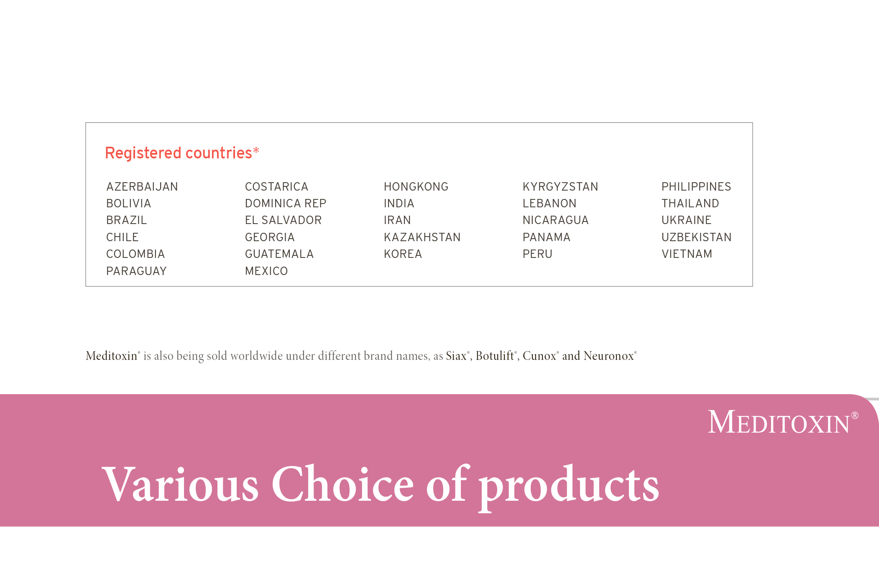The height and width of the screenshot is (563, 879).
Task: Click VIETNAM in the last column
Action: pos(687,254)
